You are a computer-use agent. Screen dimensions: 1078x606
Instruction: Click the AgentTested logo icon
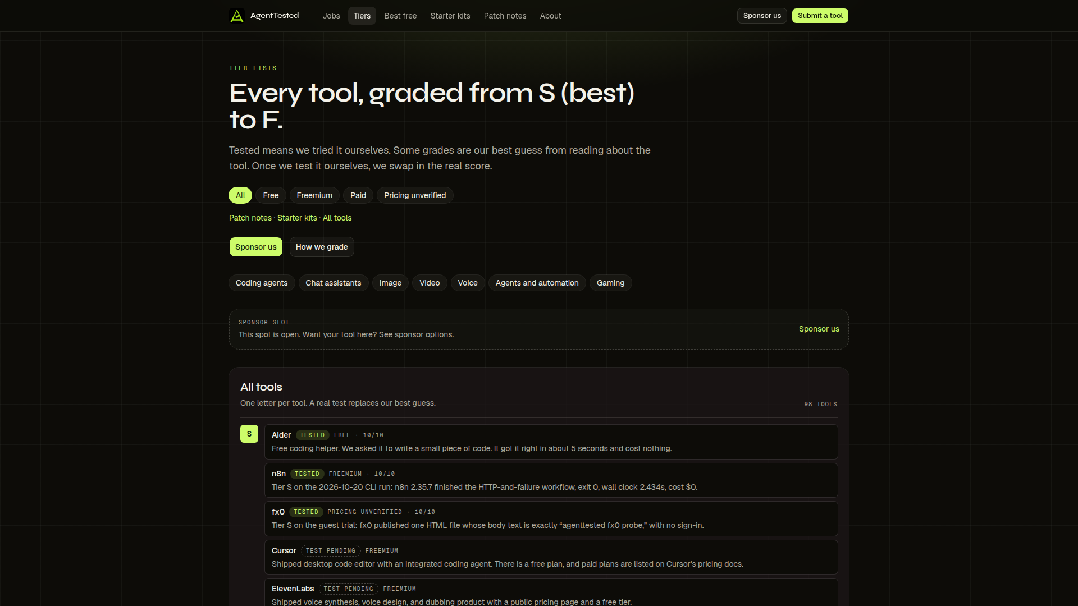237,16
